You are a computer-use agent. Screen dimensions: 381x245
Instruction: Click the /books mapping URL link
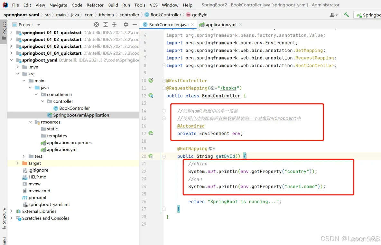228,88
